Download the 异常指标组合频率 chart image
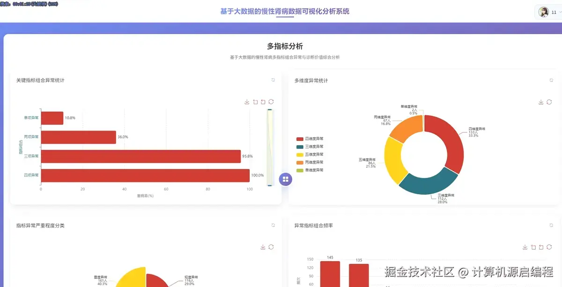This screenshot has width=562, height=287. point(525,247)
